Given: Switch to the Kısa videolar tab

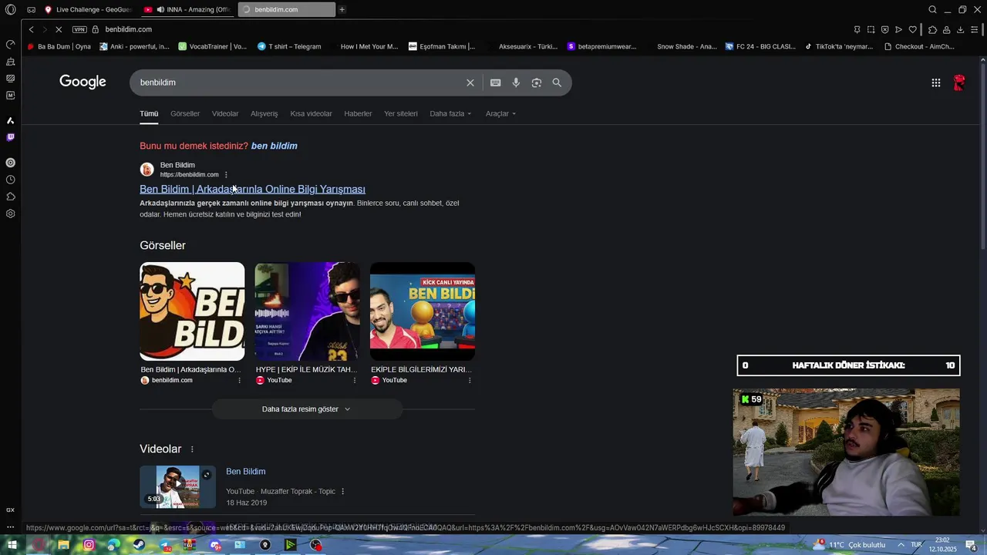Looking at the screenshot, I should [x=311, y=113].
